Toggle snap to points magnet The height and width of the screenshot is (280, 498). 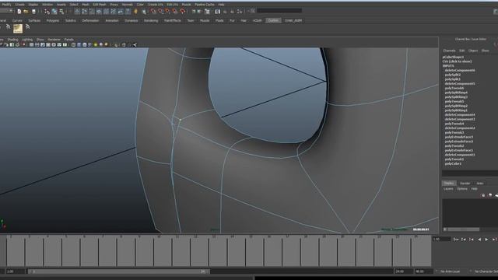[x=168, y=12]
